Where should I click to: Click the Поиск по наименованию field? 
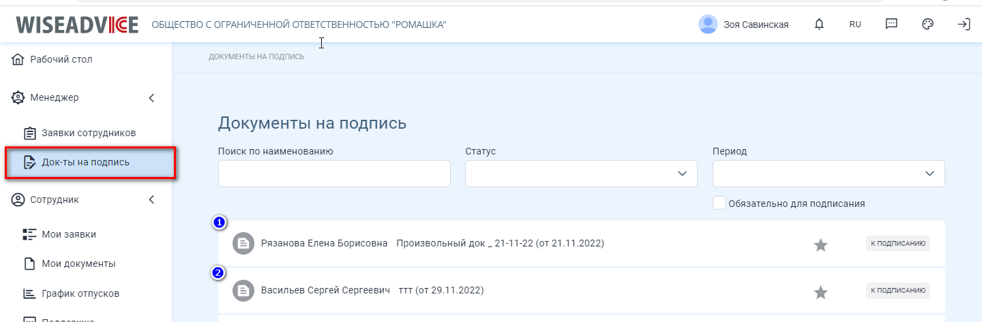[x=334, y=174]
